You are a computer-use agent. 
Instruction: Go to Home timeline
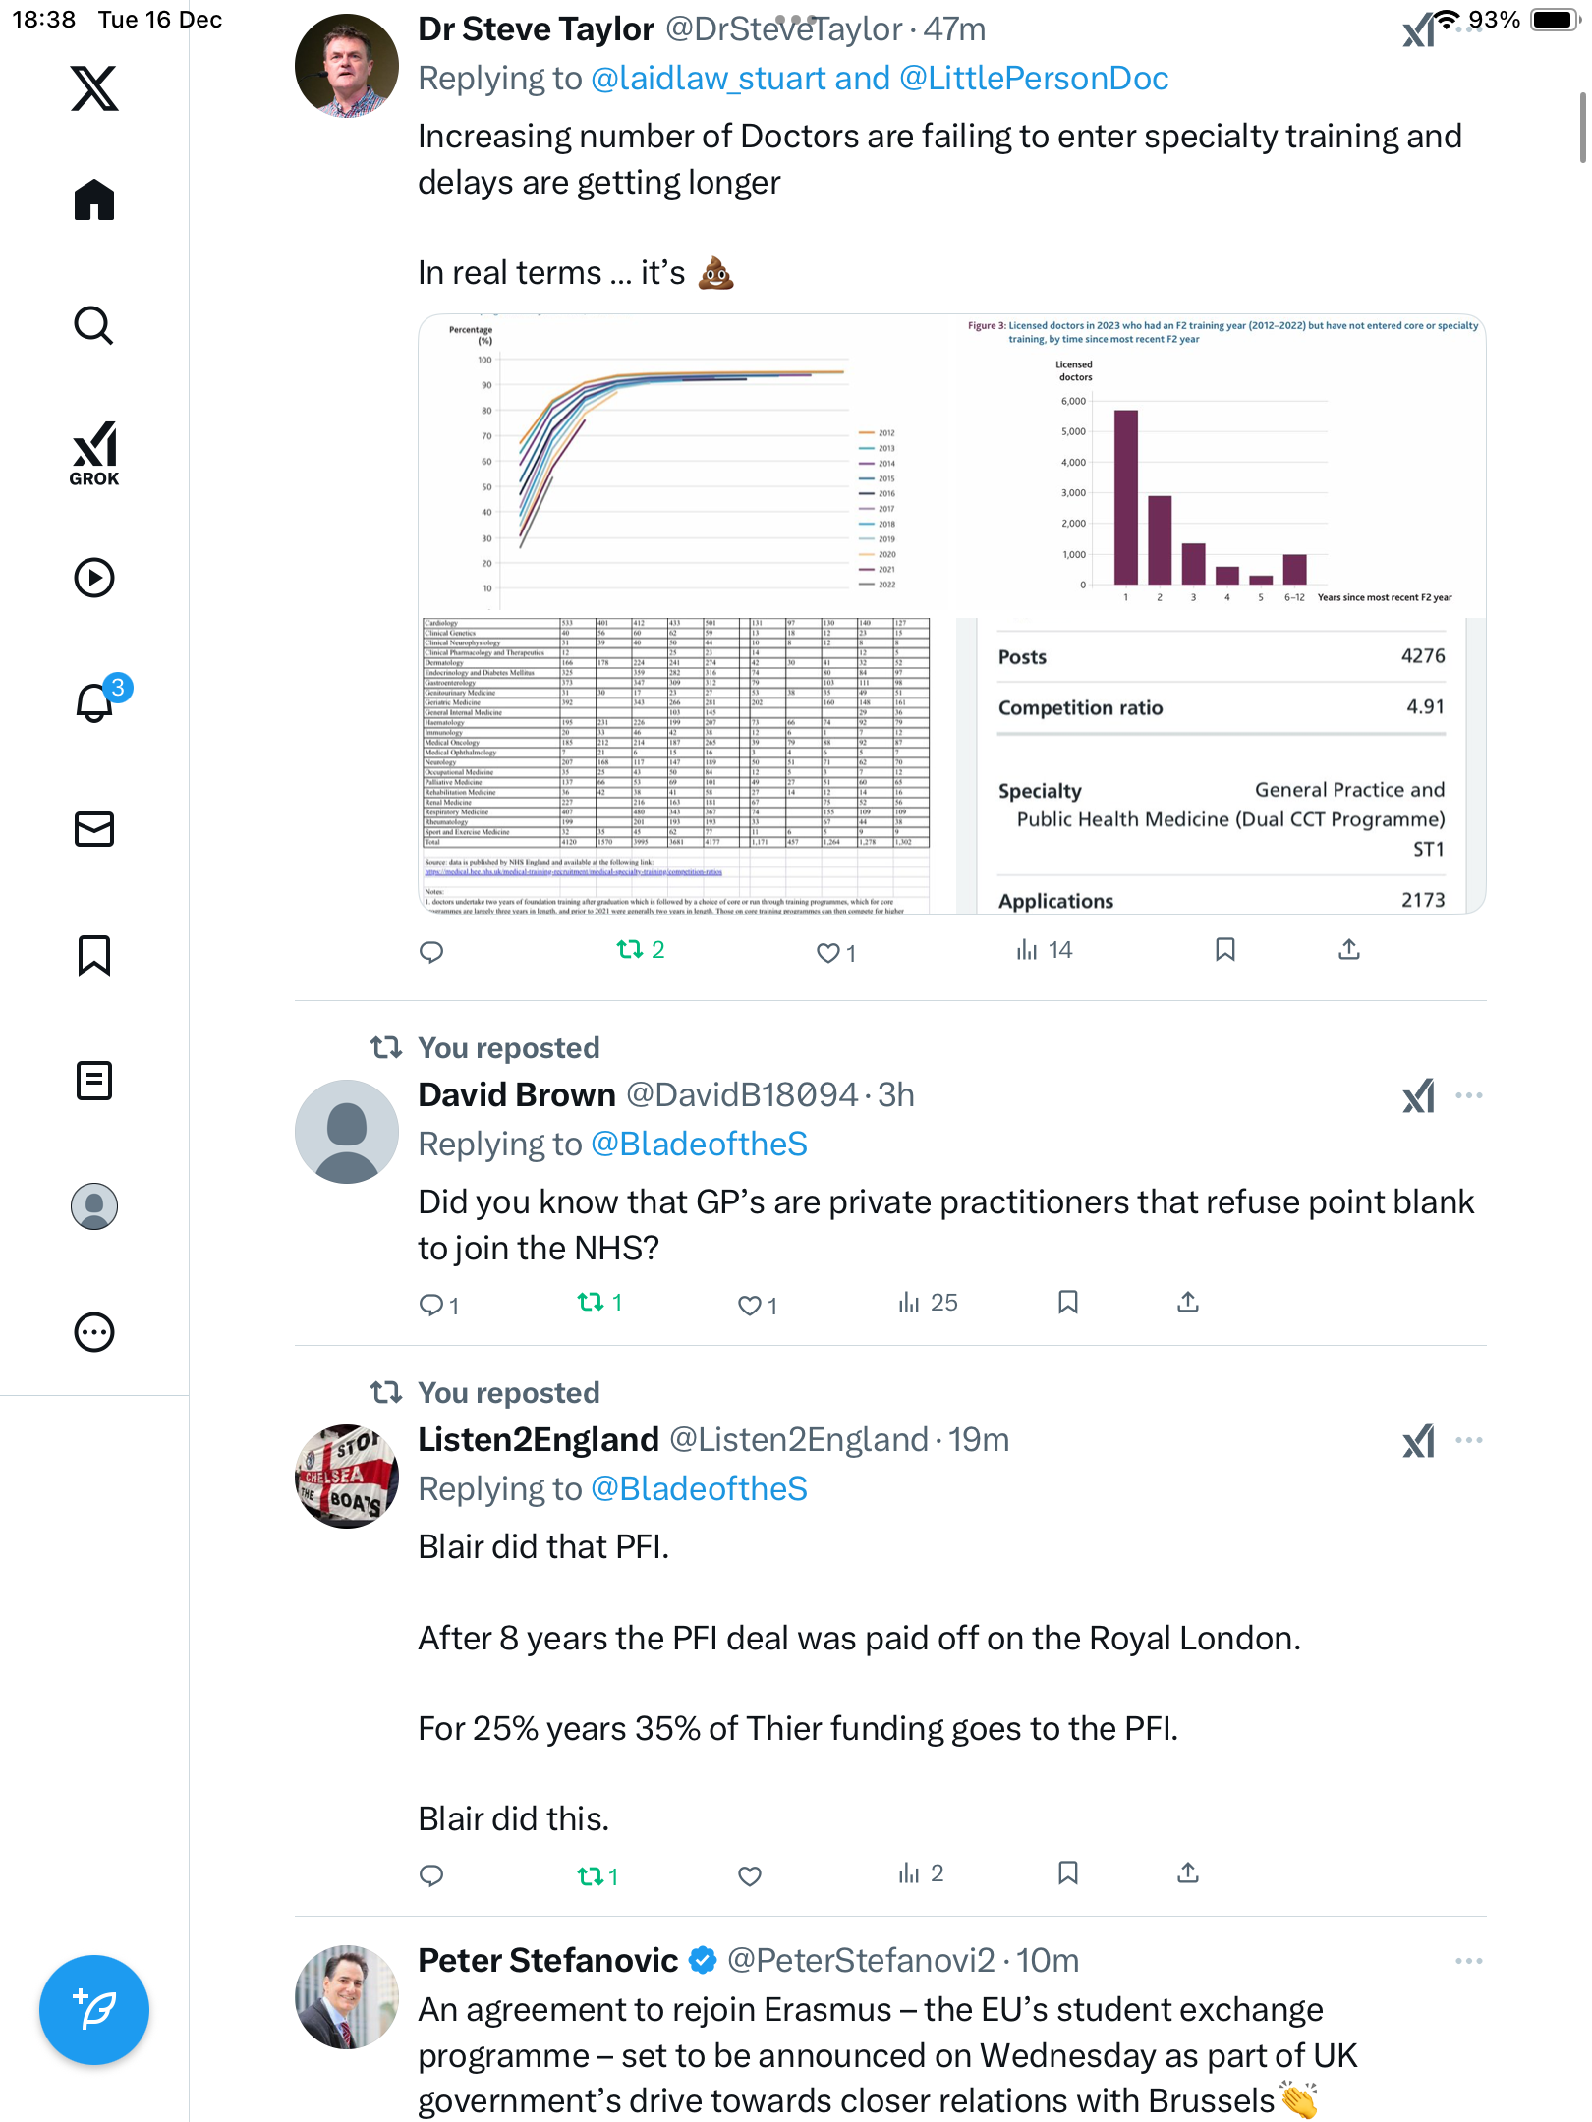click(x=94, y=200)
